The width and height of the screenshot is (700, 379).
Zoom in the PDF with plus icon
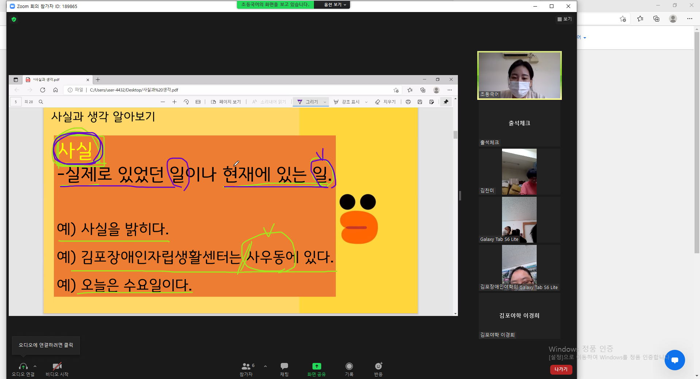(174, 102)
